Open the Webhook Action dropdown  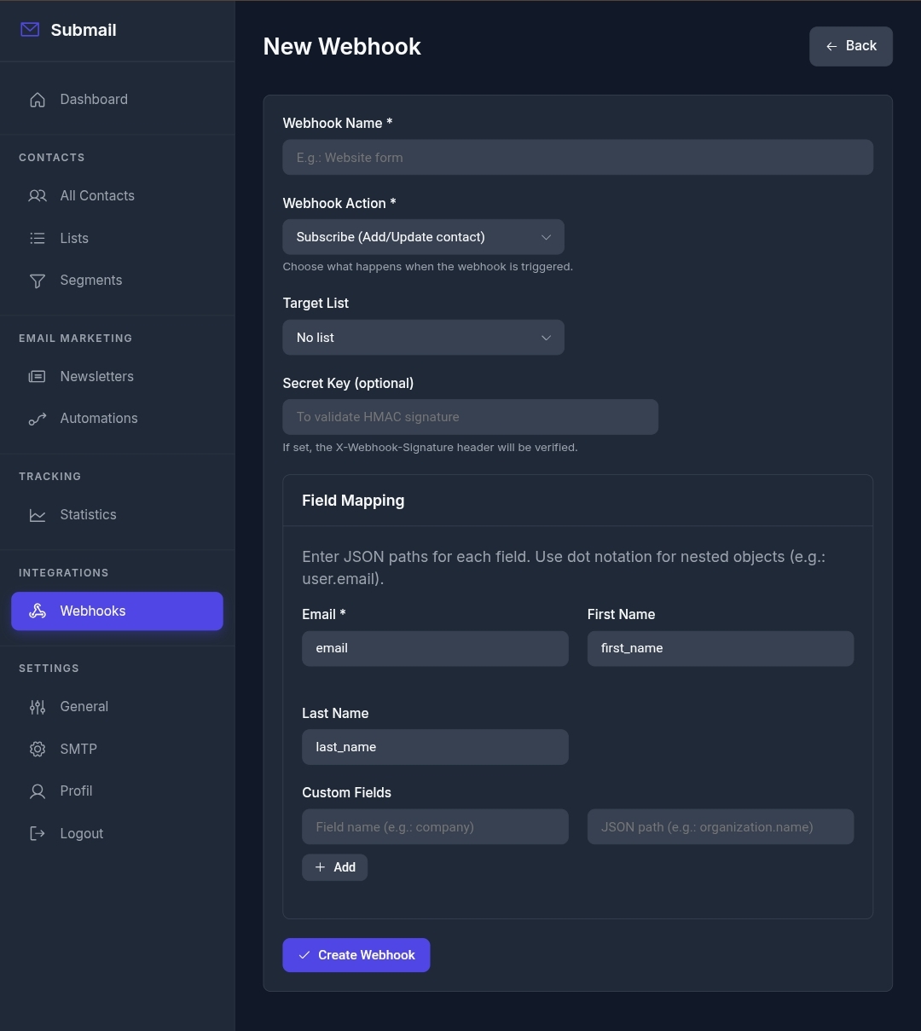pos(423,237)
